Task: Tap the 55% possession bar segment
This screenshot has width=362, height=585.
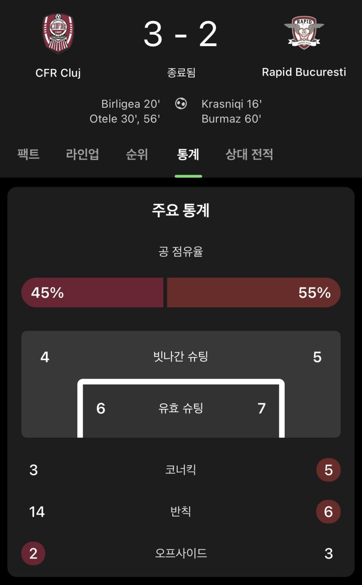Action: (x=254, y=292)
